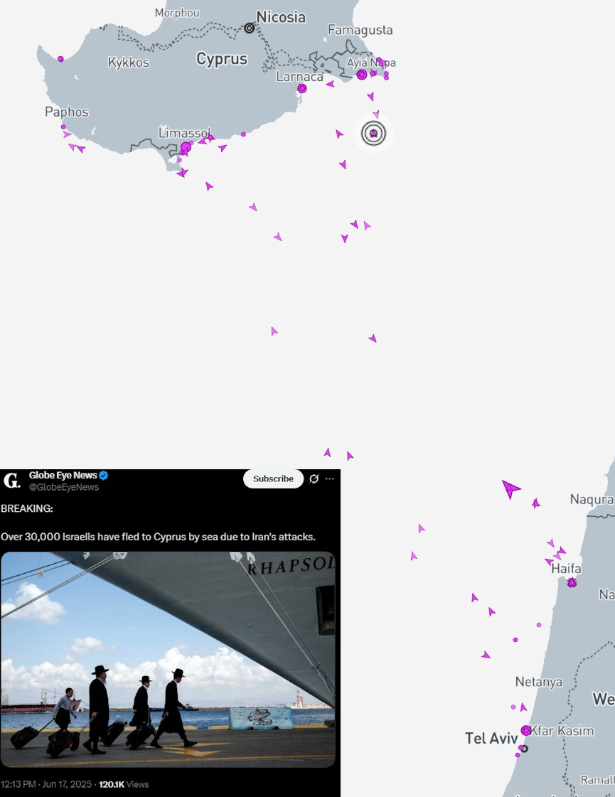Click the port marker beside Kfar Kasim label

click(x=526, y=730)
